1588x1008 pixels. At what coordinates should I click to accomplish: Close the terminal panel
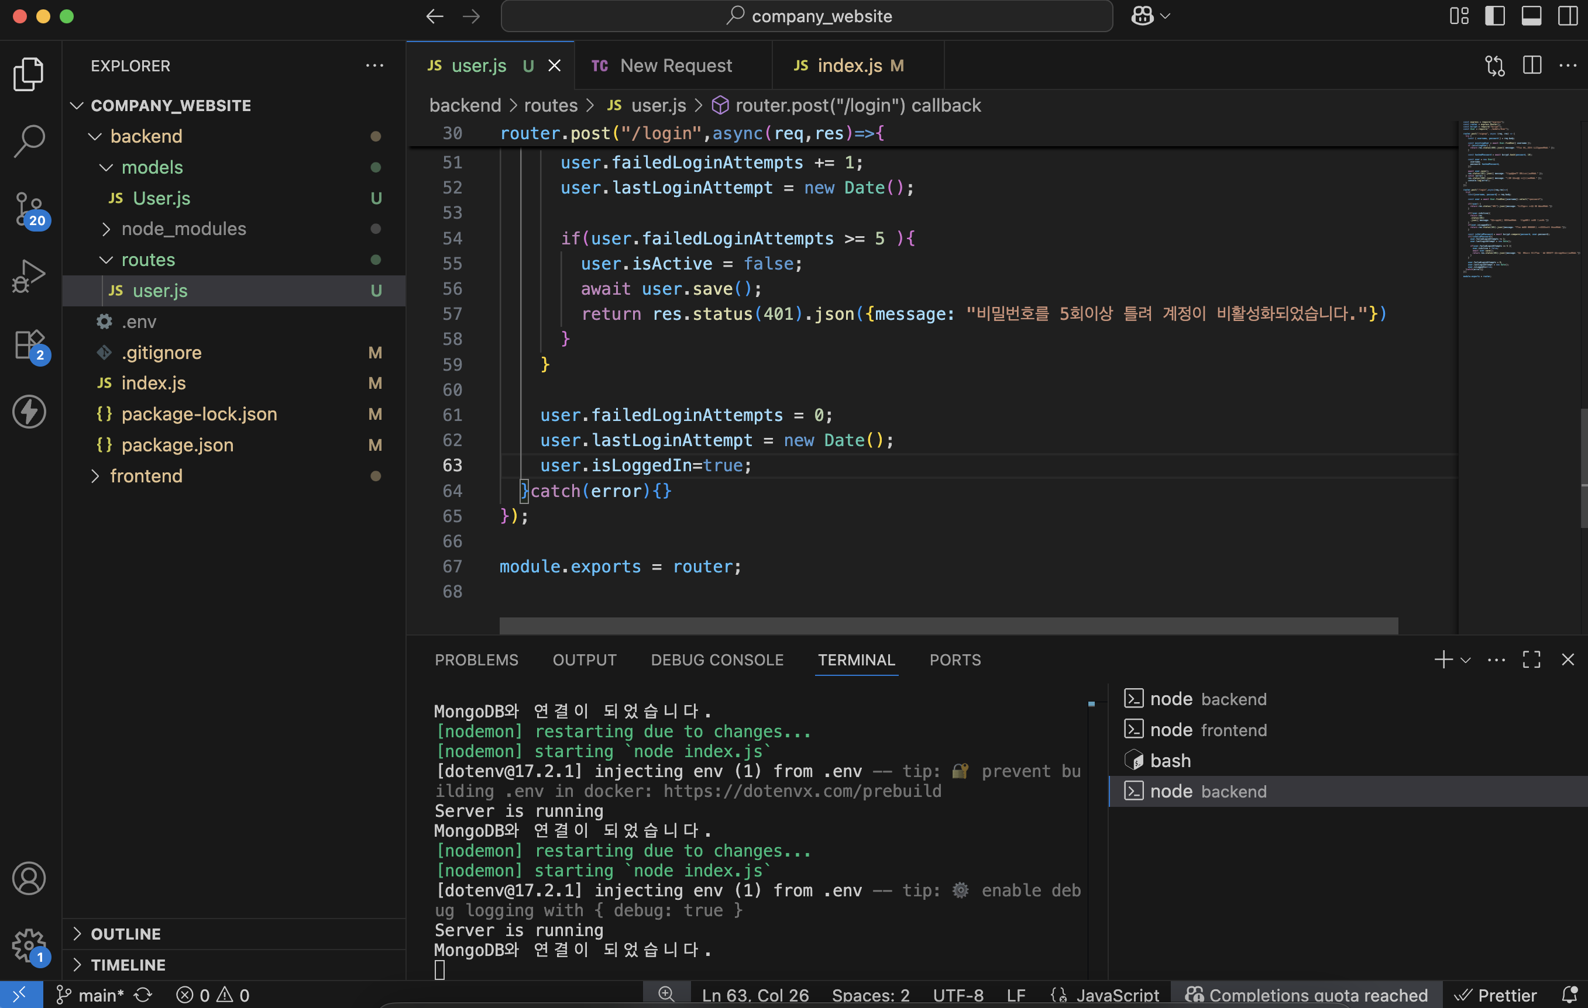[1568, 660]
